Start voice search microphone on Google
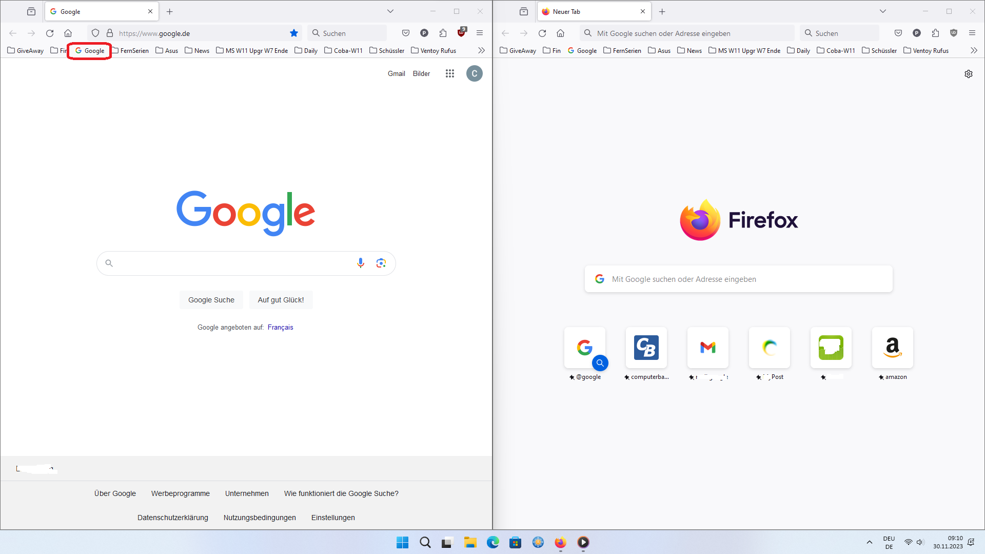Screen dimensions: 985x554 pyautogui.click(x=361, y=263)
